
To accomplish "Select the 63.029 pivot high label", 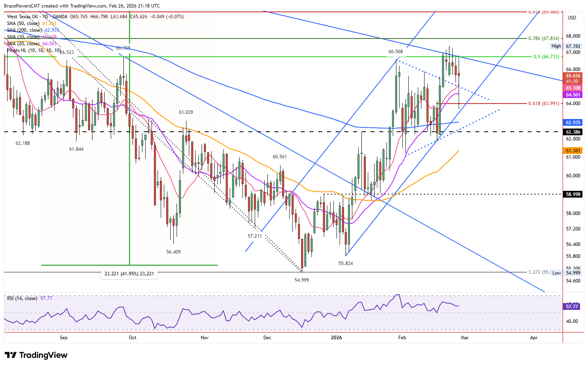I will coord(186,112).
